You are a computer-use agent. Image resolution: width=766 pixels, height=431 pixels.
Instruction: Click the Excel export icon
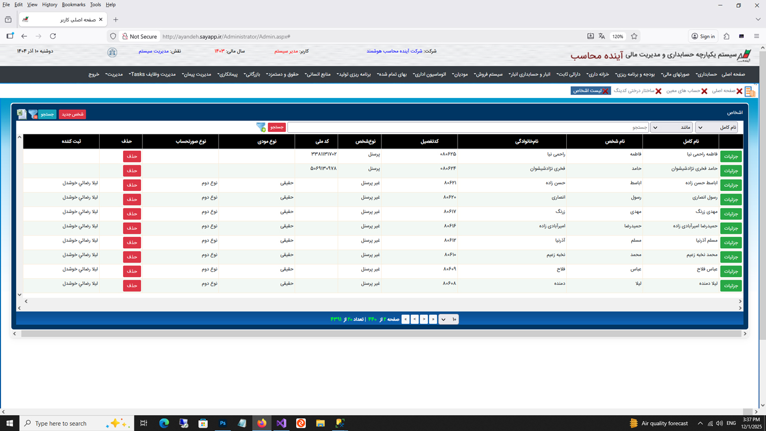click(x=21, y=114)
